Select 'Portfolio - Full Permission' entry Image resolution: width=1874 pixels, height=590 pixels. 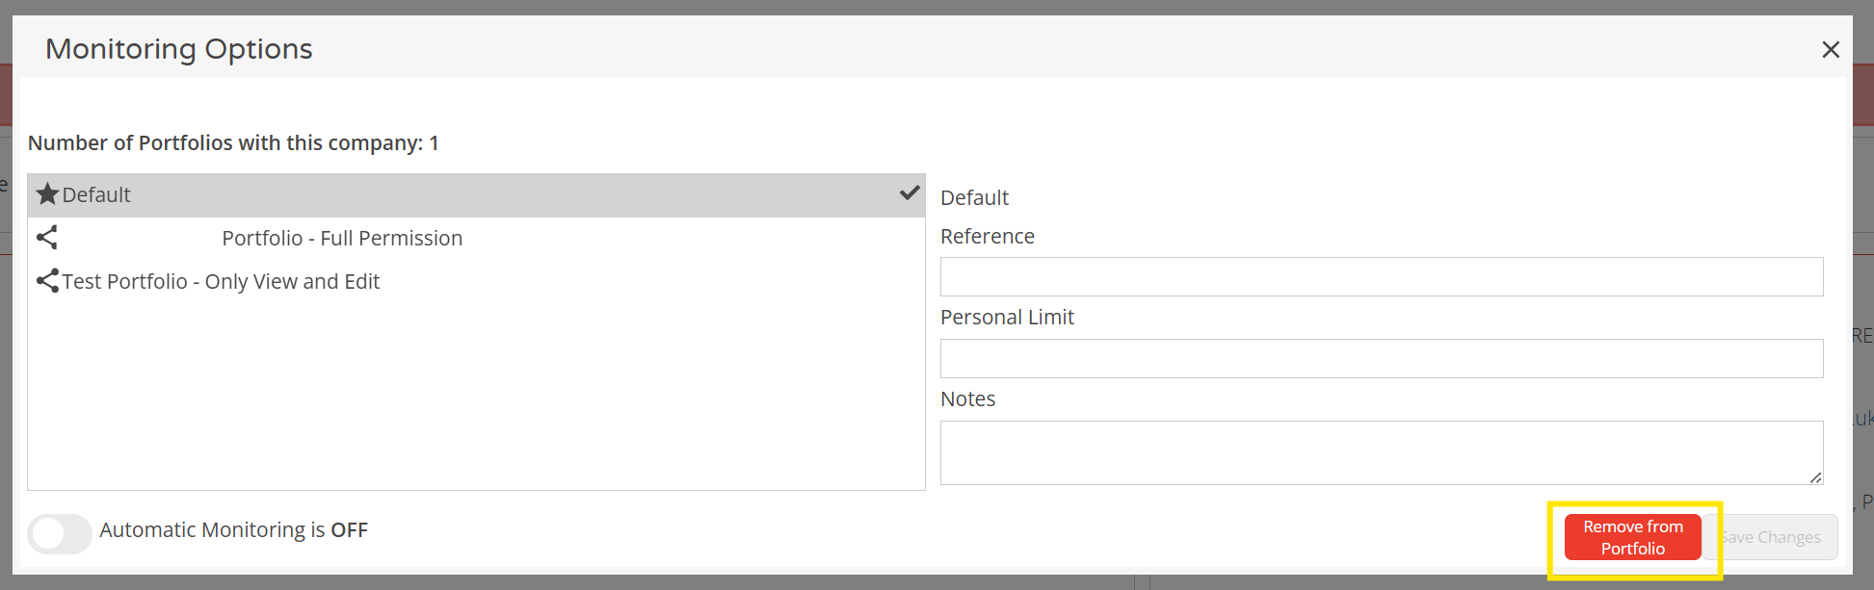tap(342, 239)
